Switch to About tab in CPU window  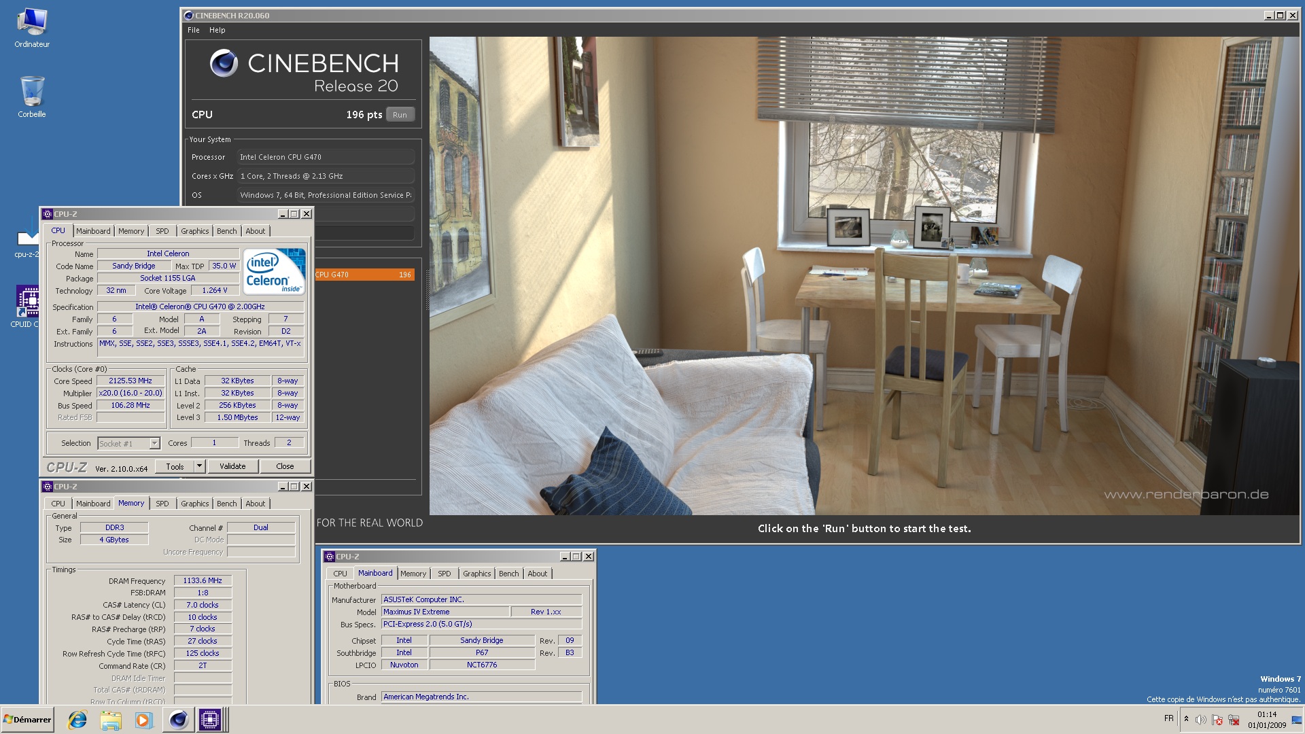[x=256, y=231]
